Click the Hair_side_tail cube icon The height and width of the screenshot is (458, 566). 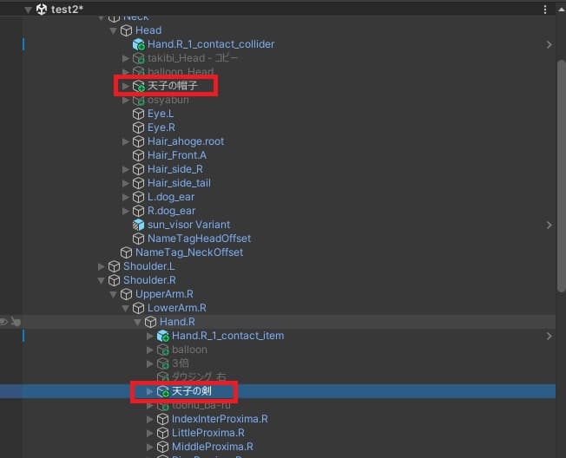[139, 183]
